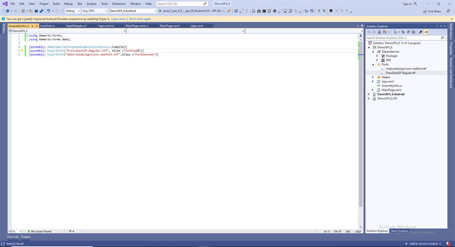This screenshot has width=455, height=247.
Task: Click the Navigate Backward arrow icon
Action: (x=8, y=11)
